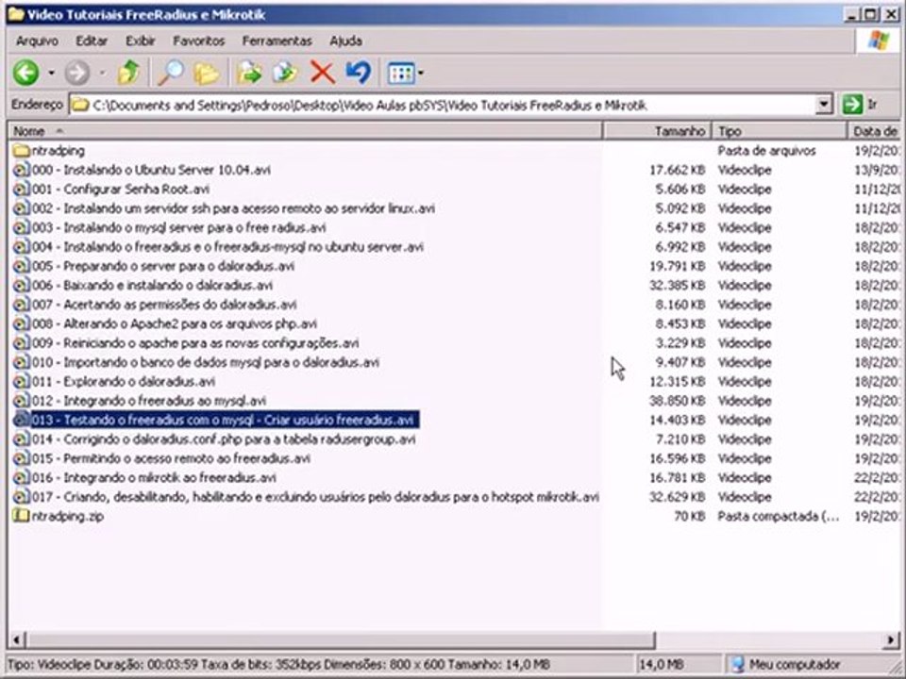Open the Ferramentas menu

pyautogui.click(x=277, y=41)
